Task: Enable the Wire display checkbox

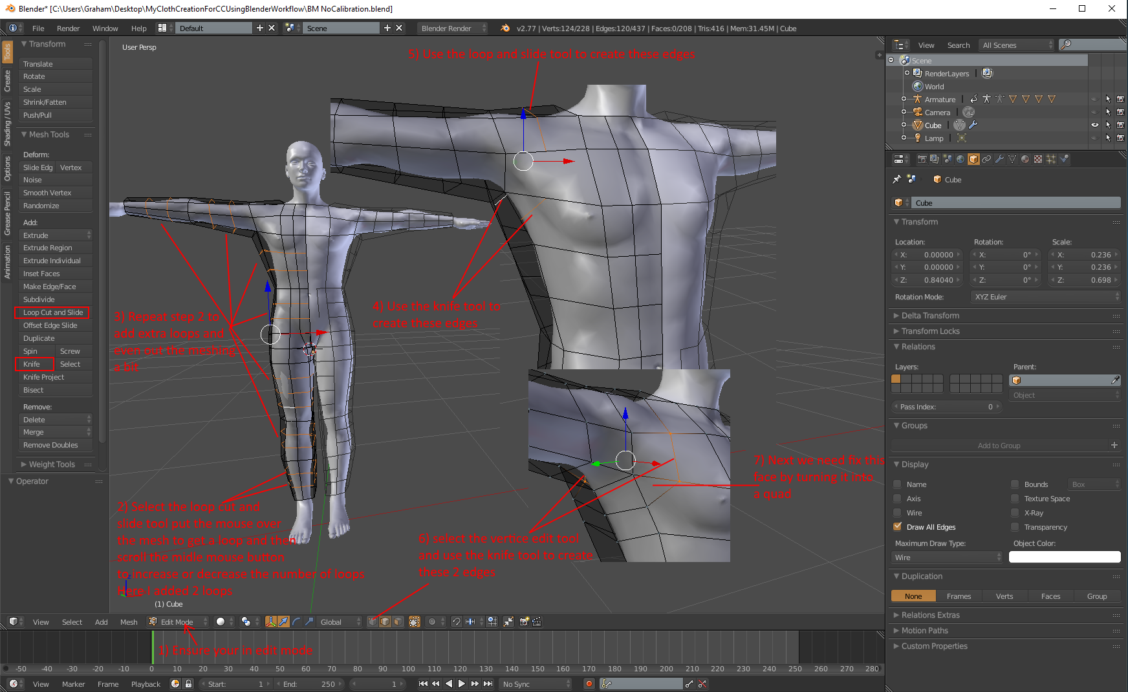Action: click(897, 512)
